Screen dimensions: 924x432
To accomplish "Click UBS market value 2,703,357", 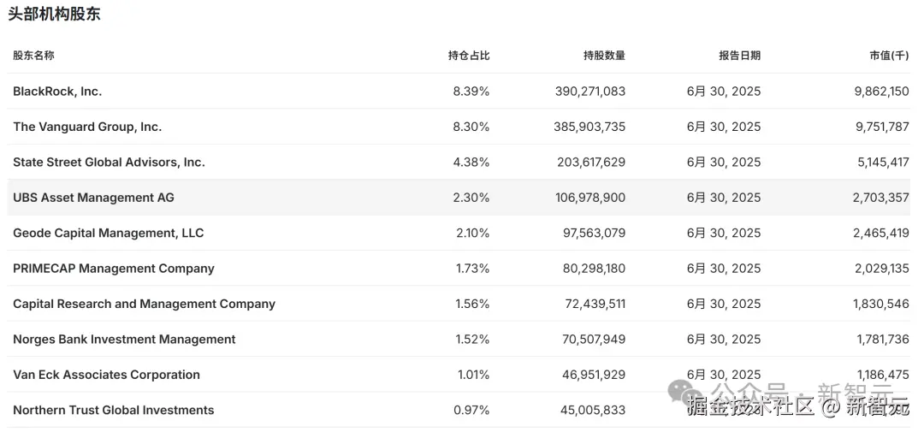I will pyautogui.click(x=880, y=198).
